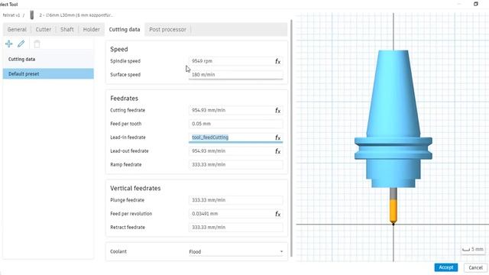Open the Shaft tab
Image resolution: width=489 pixels, height=275 pixels.
67,29
